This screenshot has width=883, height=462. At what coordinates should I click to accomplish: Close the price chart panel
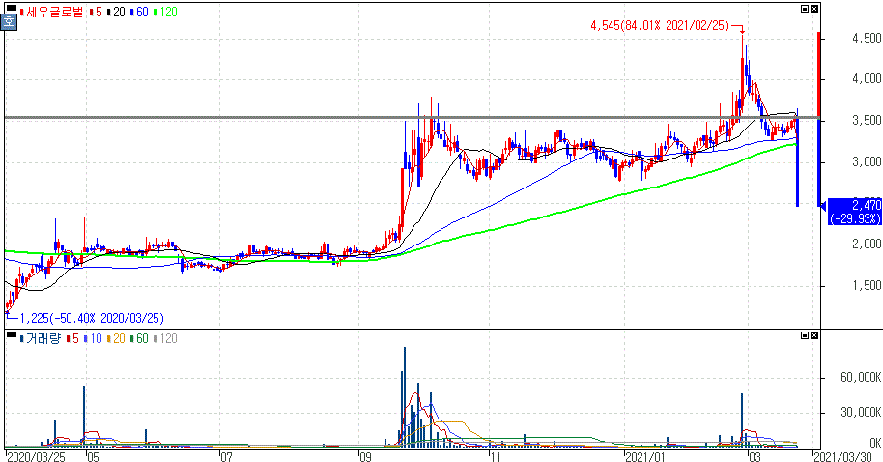(814, 9)
